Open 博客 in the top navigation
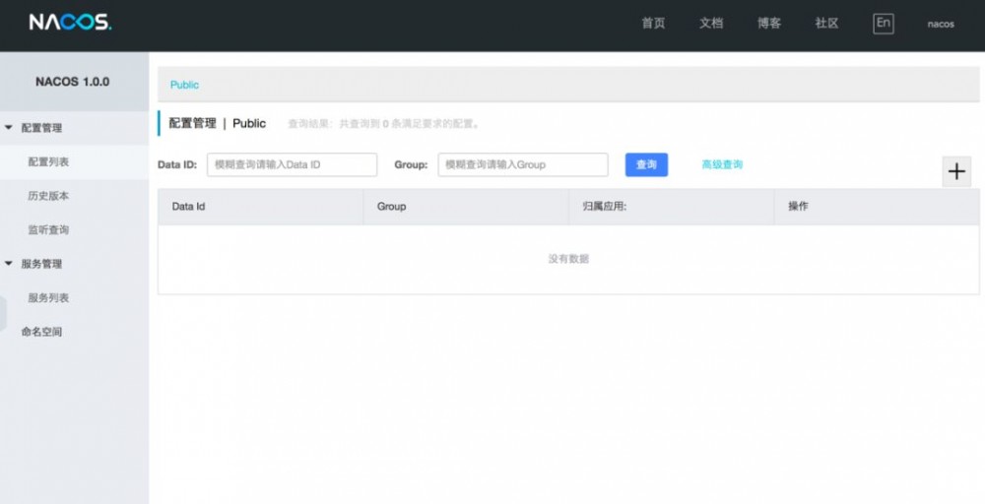The width and height of the screenshot is (985, 504). point(769,24)
